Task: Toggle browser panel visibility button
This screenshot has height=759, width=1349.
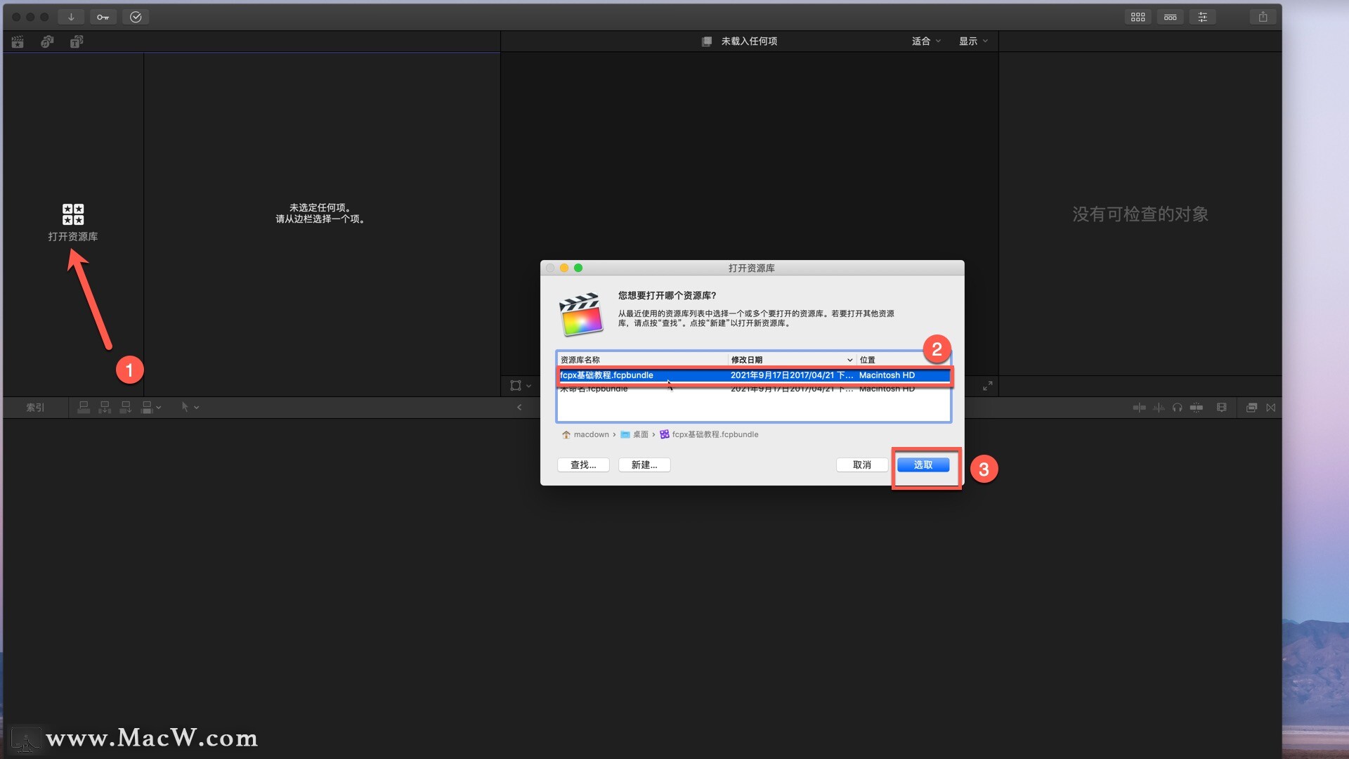Action: [x=1138, y=17]
